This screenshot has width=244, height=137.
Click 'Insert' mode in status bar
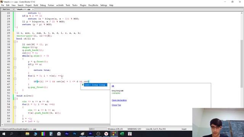184,129
